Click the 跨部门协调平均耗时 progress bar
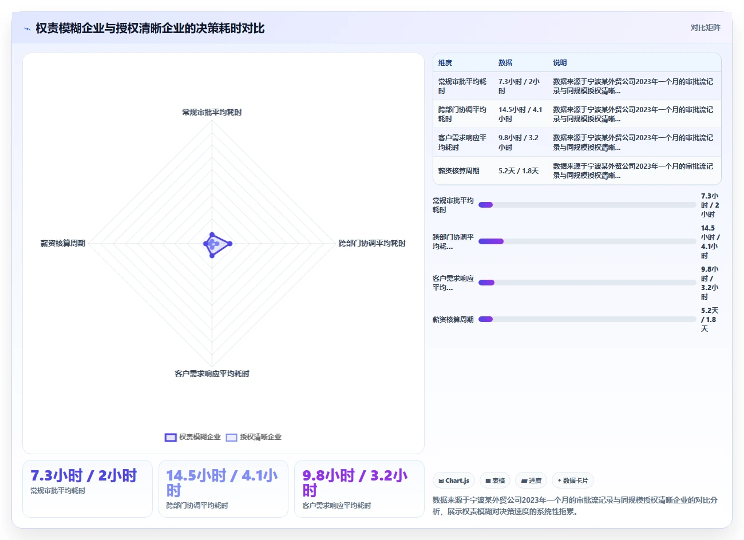The height and width of the screenshot is (540, 744). pos(587,241)
